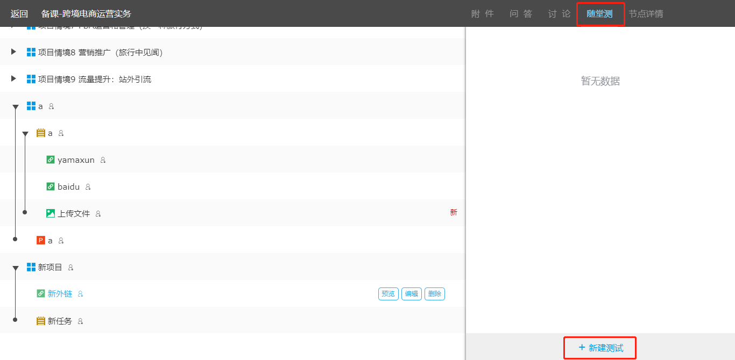The height and width of the screenshot is (360, 735).
Task: Click 编辑 button for 新外链
Action: click(x=412, y=294)
